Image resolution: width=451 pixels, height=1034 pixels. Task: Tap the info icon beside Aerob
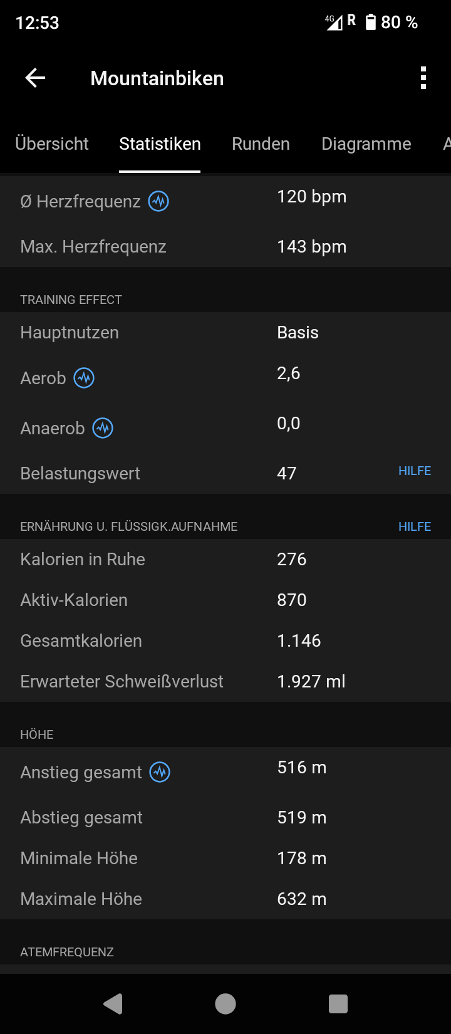click(x=84, y=379)
